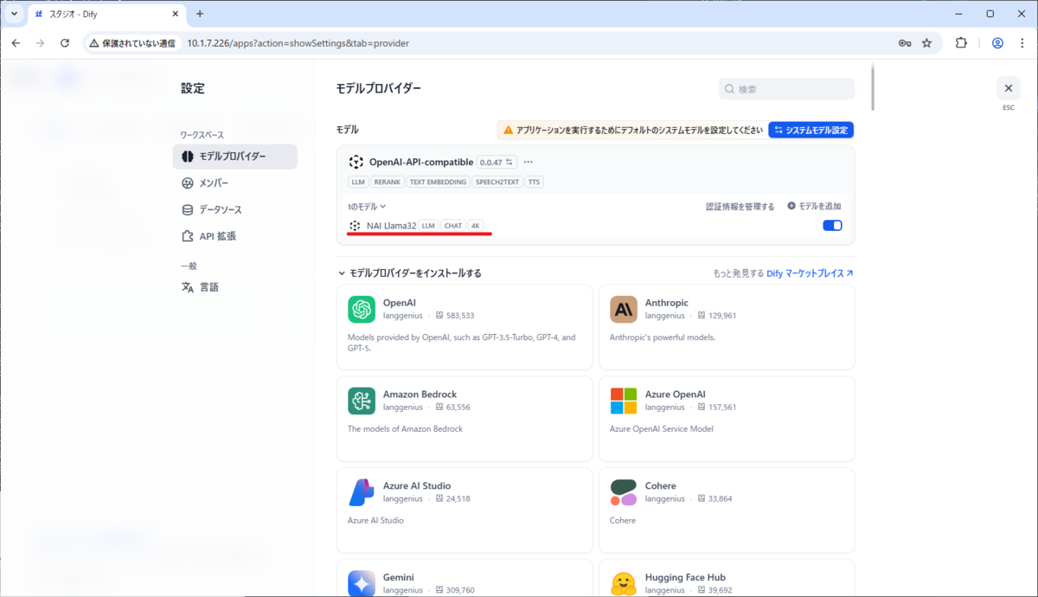The image size is (1038, 597).
Task: Click the LLM capability tag under provider
Action: pos(358,183)
